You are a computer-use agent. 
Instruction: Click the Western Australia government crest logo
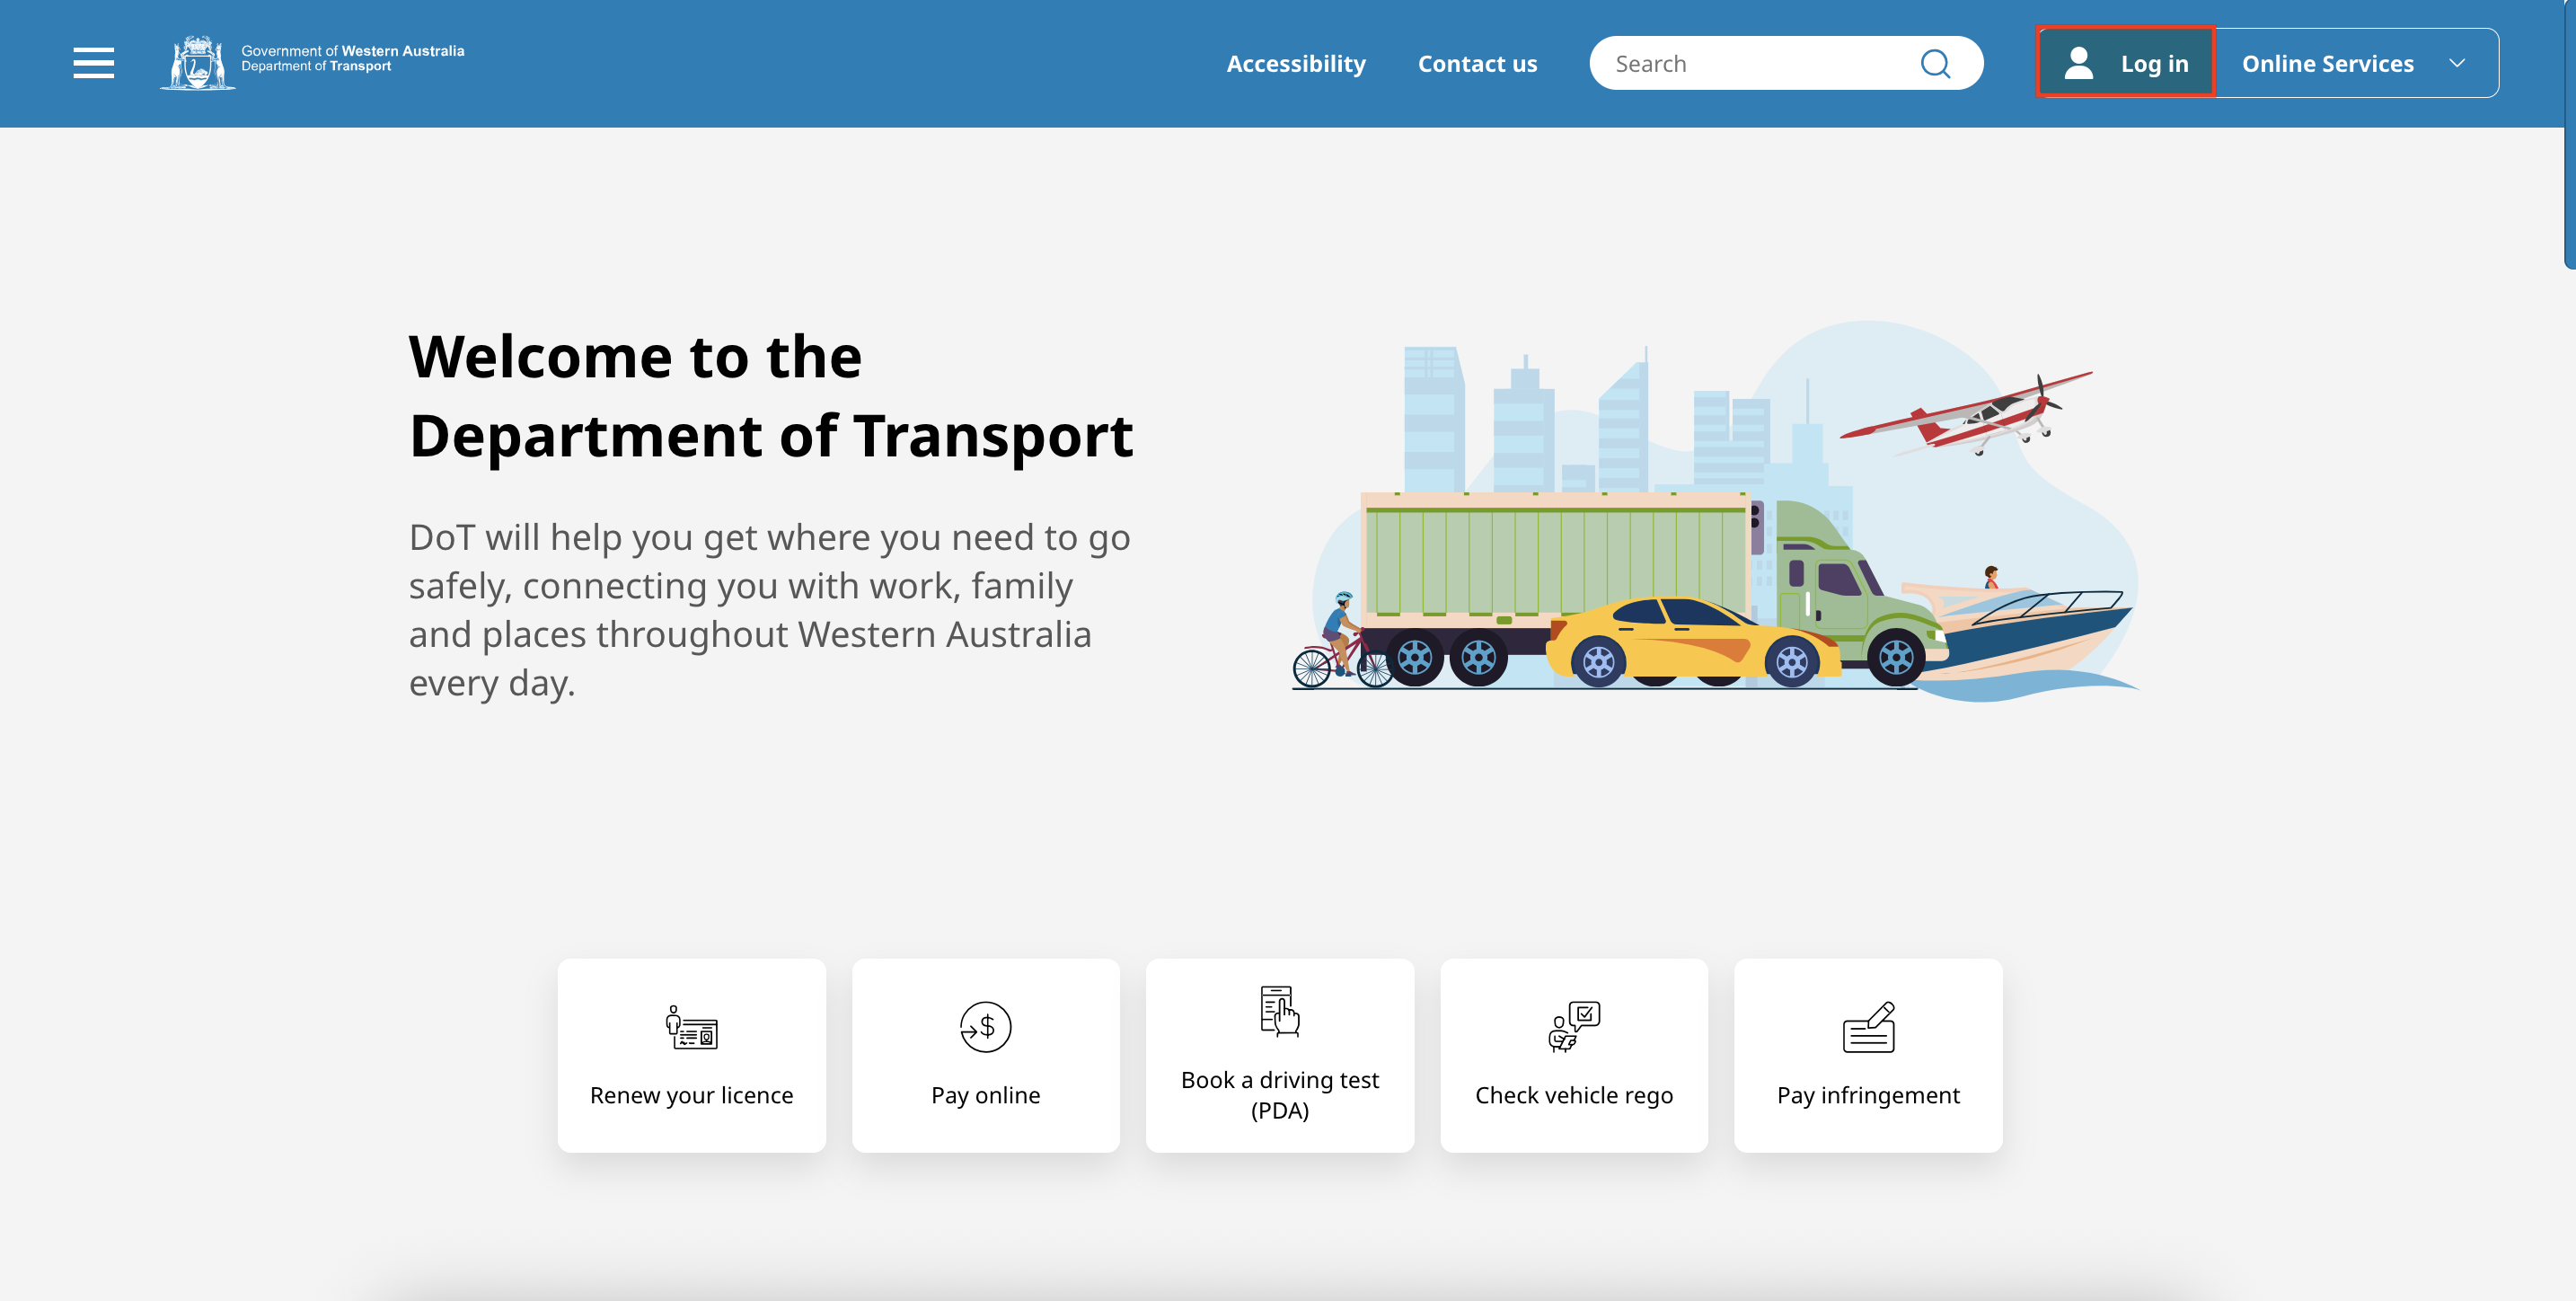tap(198, 63)
